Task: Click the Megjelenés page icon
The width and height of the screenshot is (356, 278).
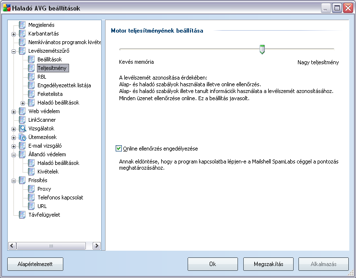Action: 22,25
